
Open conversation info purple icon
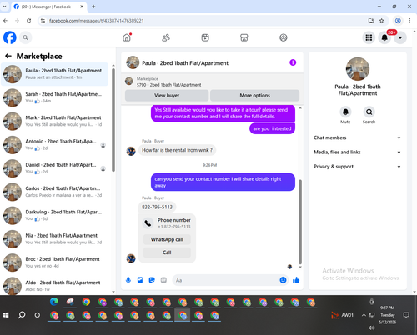pos(293,62)
